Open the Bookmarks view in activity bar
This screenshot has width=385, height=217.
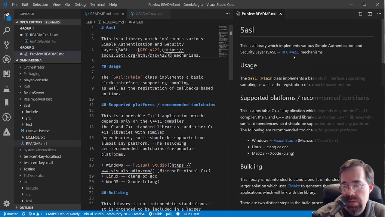(x=7, y=103)
